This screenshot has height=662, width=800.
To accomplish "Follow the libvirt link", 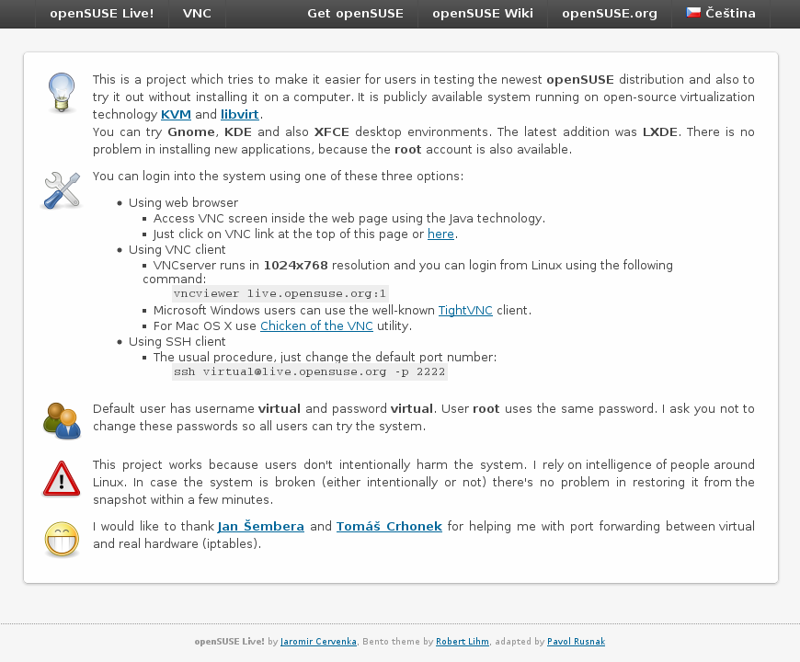I will (x=240, y=115).
